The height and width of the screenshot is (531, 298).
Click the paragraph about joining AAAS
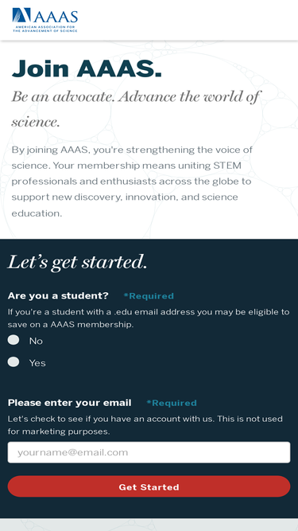[x=132, y=182]
